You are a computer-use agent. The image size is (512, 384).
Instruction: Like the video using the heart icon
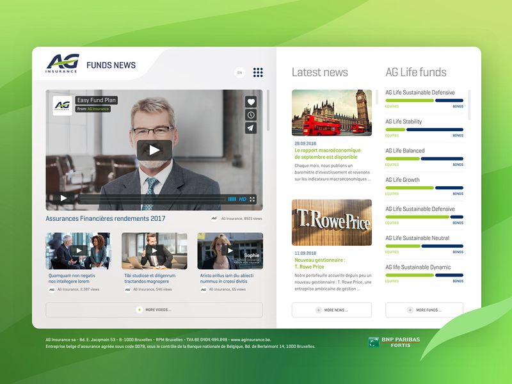[251, 101]
